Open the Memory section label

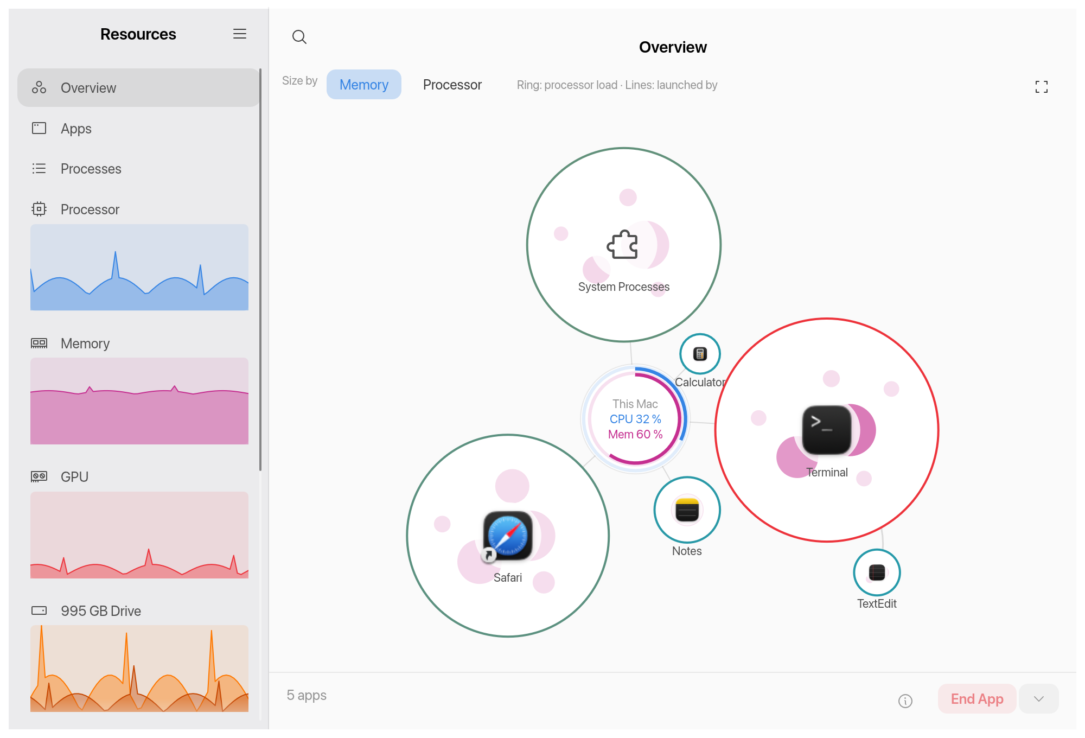click(85, 343)
